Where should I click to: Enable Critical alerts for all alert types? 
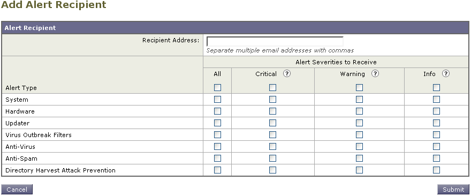click(x=273, y=87)
